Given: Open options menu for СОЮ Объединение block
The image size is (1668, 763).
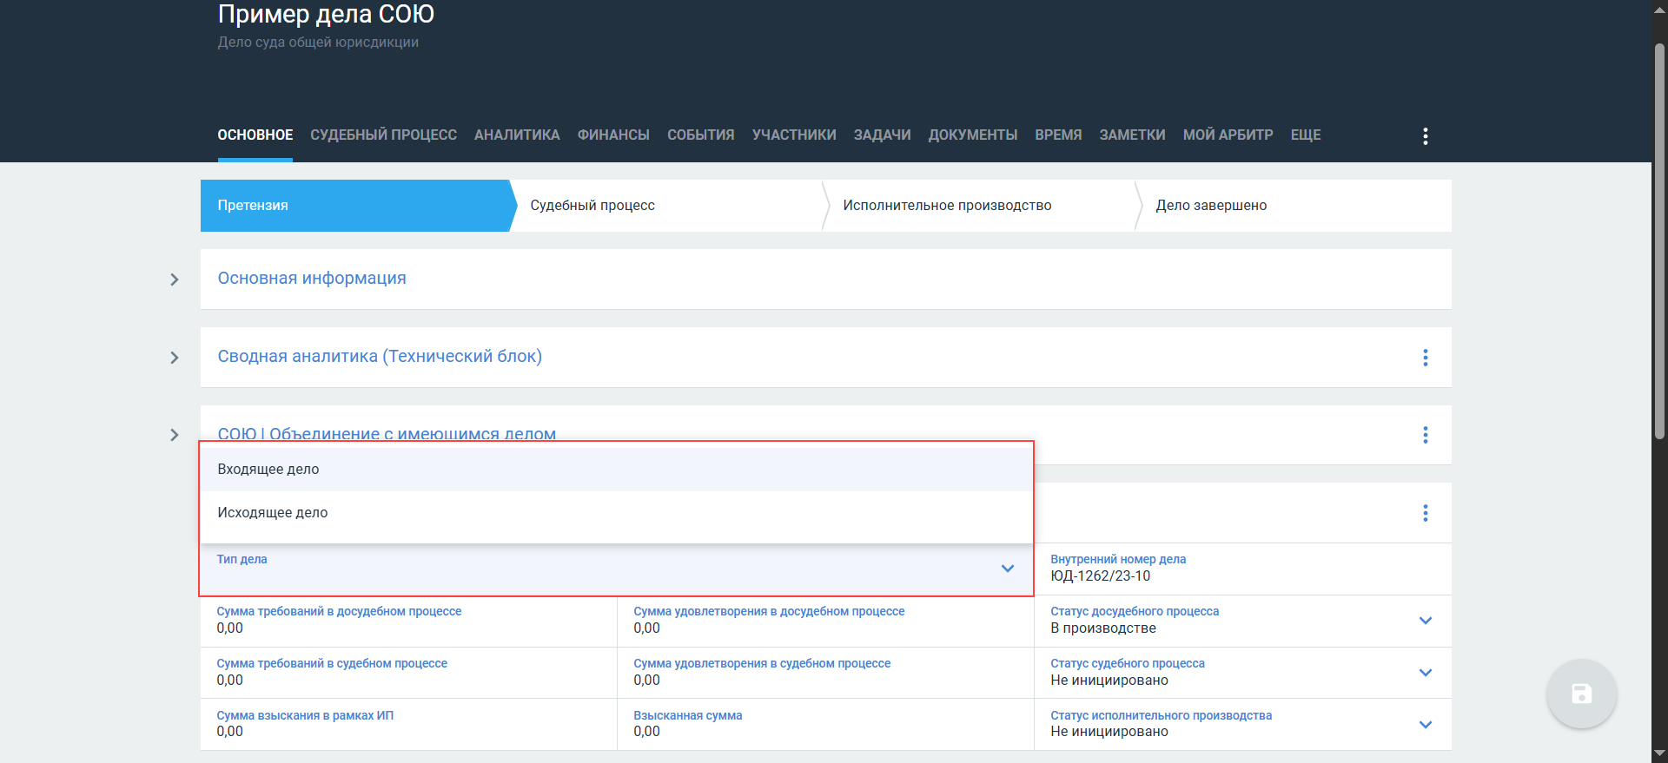Looking at the screenshot, I should click(1425, 435).
